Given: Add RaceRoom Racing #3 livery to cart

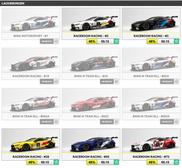Looking at the screenshot, I should 176,41.
